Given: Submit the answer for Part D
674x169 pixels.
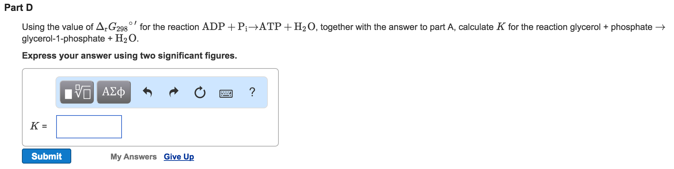Looking at the screenshot, I should 47,156.
